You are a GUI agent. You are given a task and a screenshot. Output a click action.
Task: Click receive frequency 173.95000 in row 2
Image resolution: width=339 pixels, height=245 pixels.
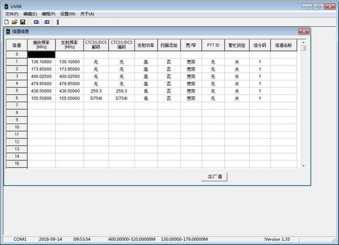click(41, 69)
